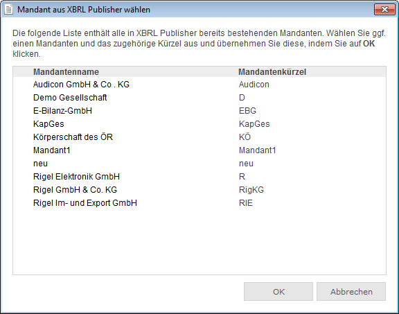The width and height of the screenshot is (399, 314).
Task: Select client Rigel Elektronik GmbH
Action: pos(76,177)
